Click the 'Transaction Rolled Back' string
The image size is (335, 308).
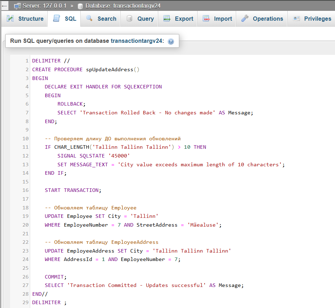(147, 113)
